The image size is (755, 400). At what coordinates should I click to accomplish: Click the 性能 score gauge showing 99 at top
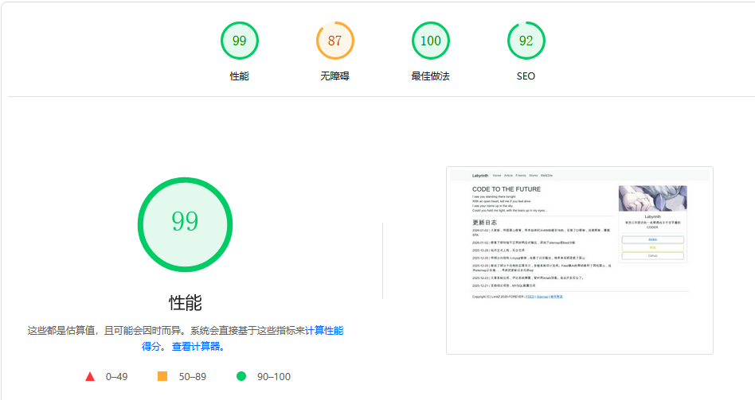point(239,41)
